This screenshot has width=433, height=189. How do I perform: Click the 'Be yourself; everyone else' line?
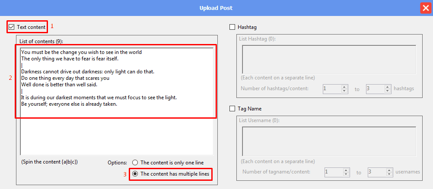[x=69, y=104]
